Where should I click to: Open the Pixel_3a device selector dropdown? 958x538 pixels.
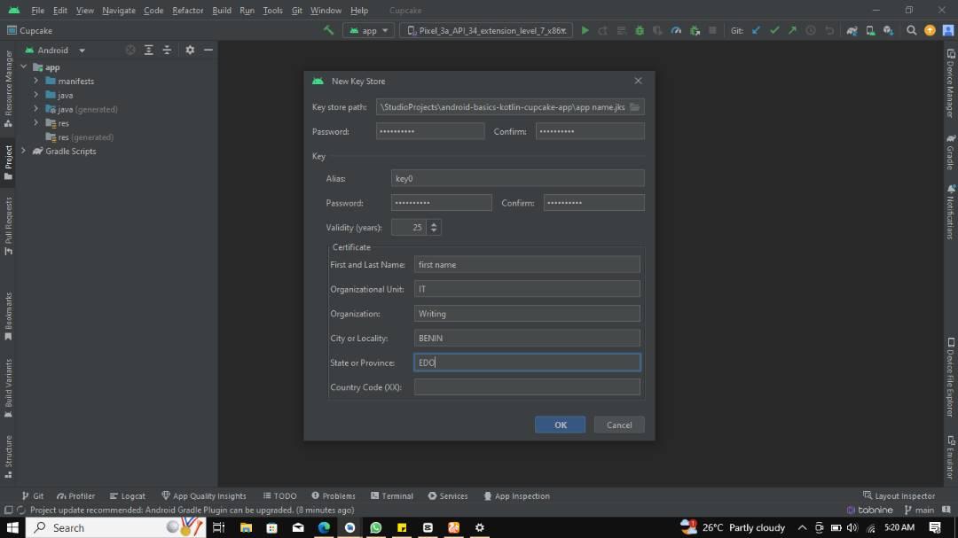click(485, 30)
